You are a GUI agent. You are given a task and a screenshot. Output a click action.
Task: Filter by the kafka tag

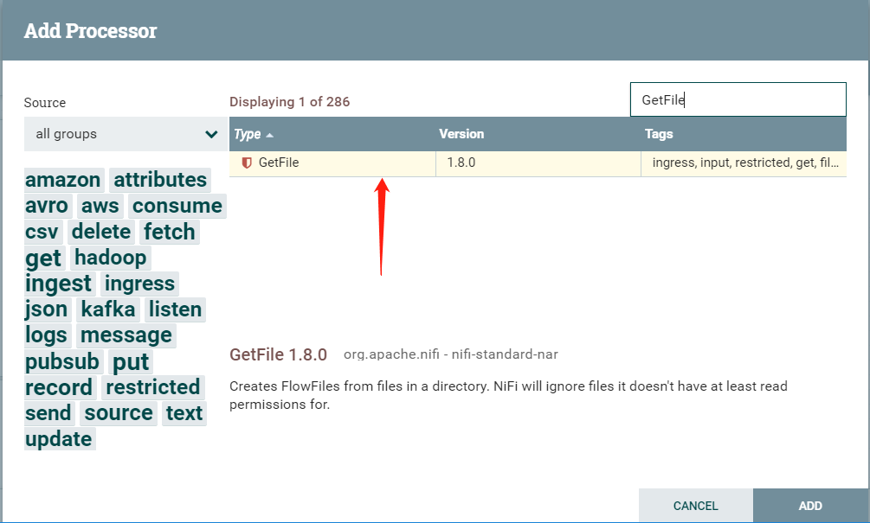point(108,309)
